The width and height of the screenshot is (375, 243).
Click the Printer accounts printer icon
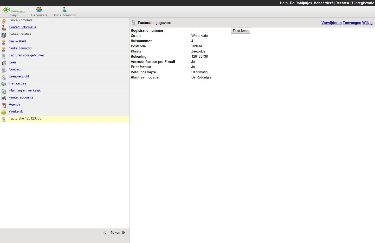tap(4, 98)
